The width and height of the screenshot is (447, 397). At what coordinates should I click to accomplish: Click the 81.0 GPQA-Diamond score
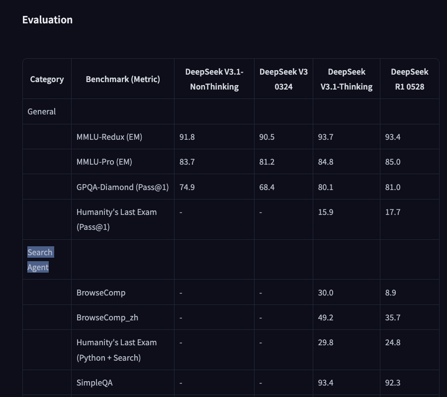(x=393, y=187)
